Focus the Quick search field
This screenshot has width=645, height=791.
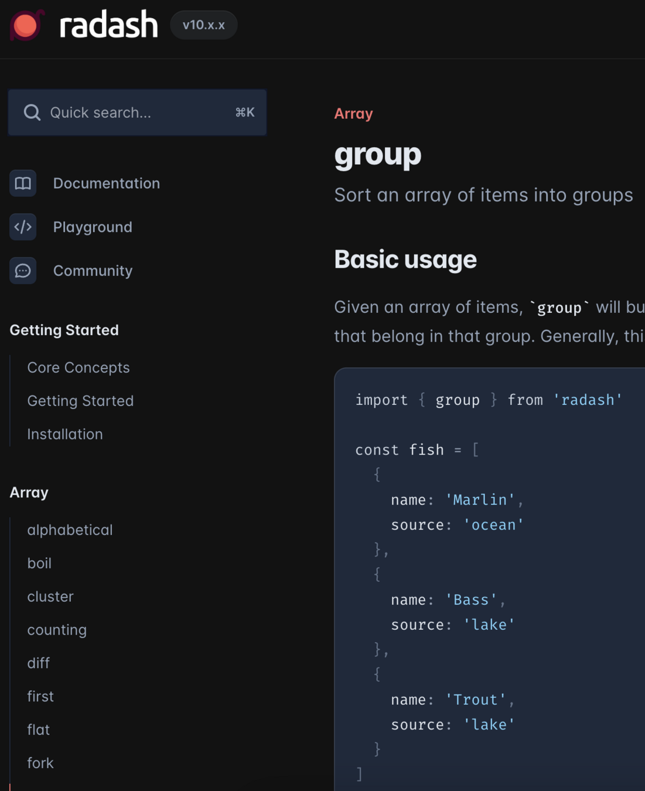pos(137,112)
